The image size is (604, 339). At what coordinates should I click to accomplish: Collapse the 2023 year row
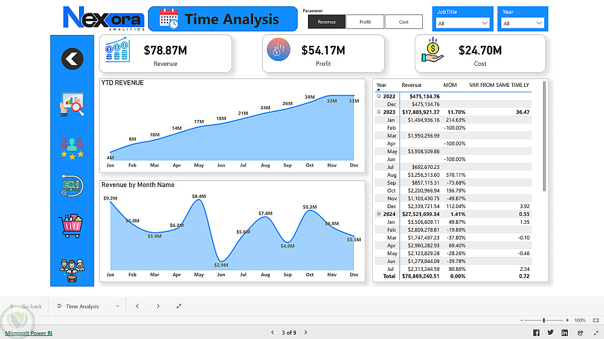click(x=379, y=112)
